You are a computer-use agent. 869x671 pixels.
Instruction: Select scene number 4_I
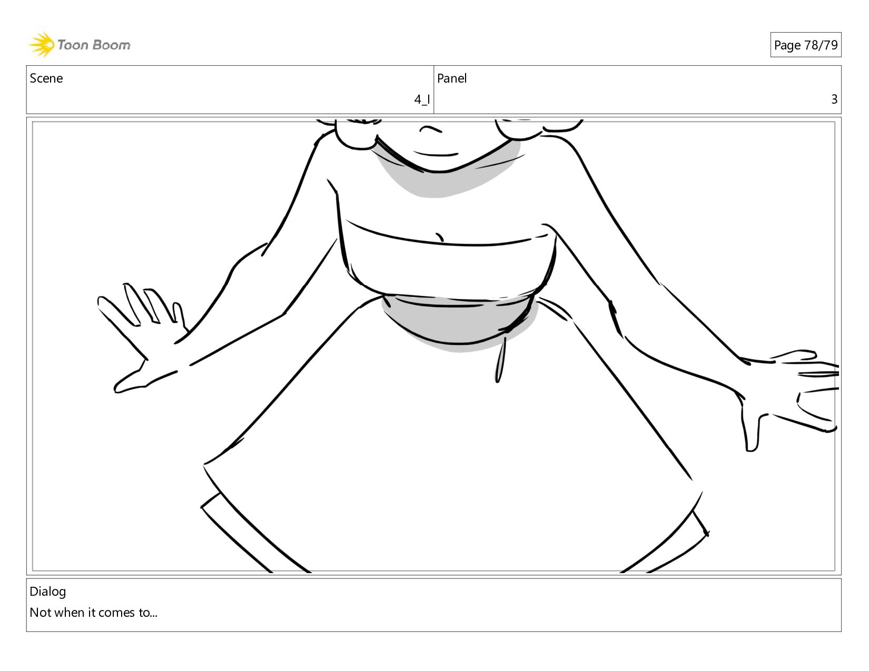(422, 99)
